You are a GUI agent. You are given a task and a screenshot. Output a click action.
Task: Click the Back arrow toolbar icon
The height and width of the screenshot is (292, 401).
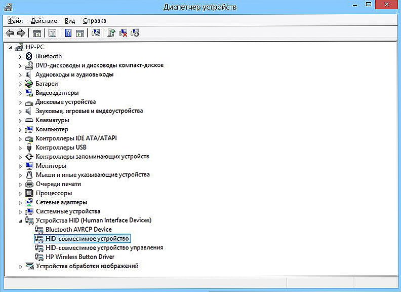click(x=10, y=33)
